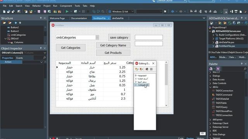Open the Refactor menu

[x=36, y=6]
